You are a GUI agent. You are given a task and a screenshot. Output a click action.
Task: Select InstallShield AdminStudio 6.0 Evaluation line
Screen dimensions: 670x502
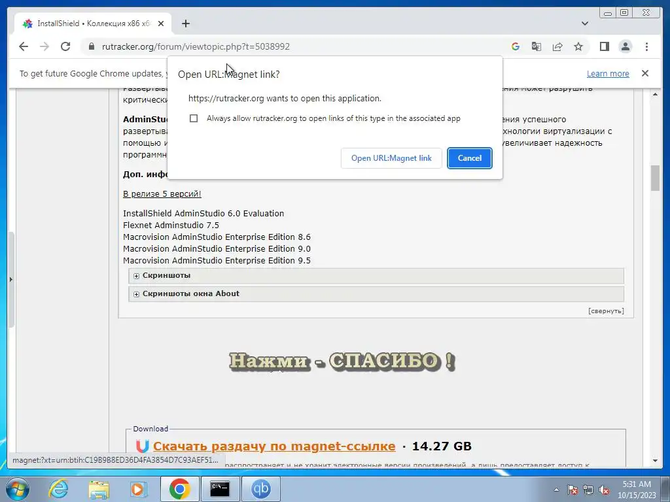(203, 214)
